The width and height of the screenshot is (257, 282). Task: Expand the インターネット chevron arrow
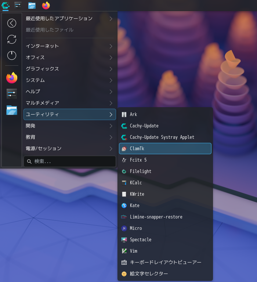[x=111, y=46]
